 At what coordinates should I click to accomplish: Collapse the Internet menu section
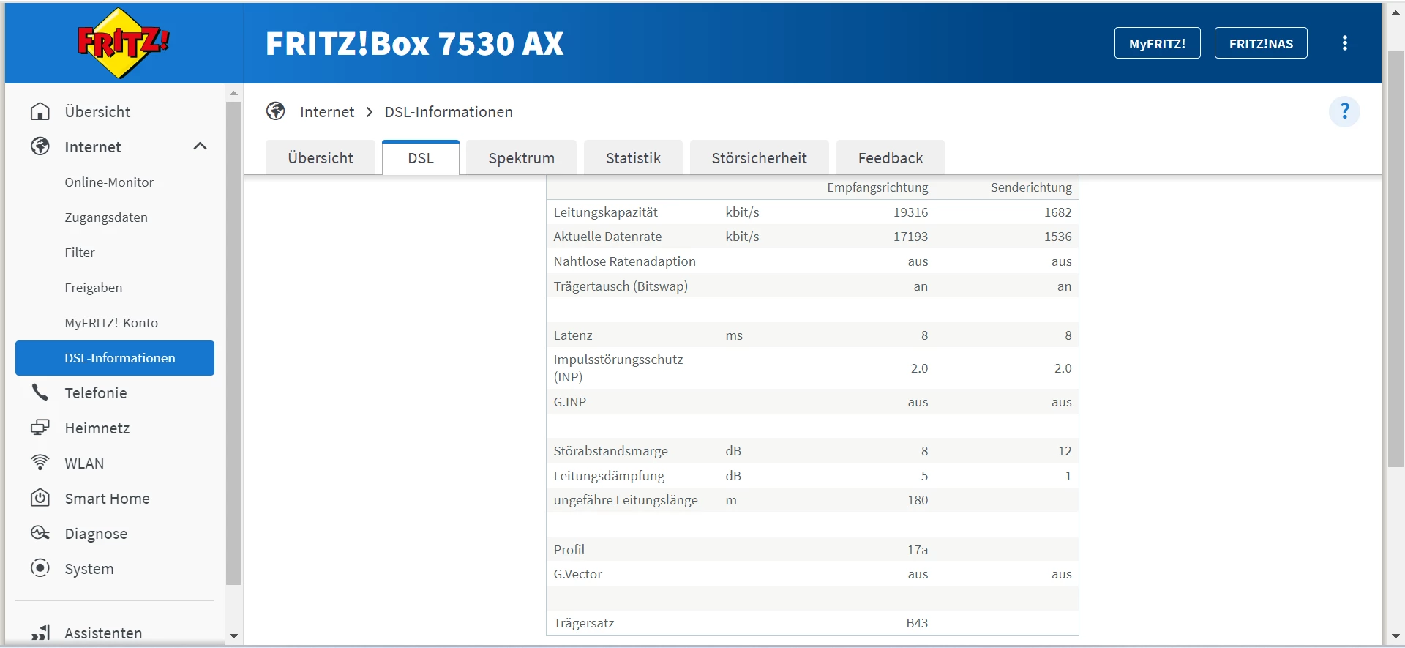(x=200, y=146)
